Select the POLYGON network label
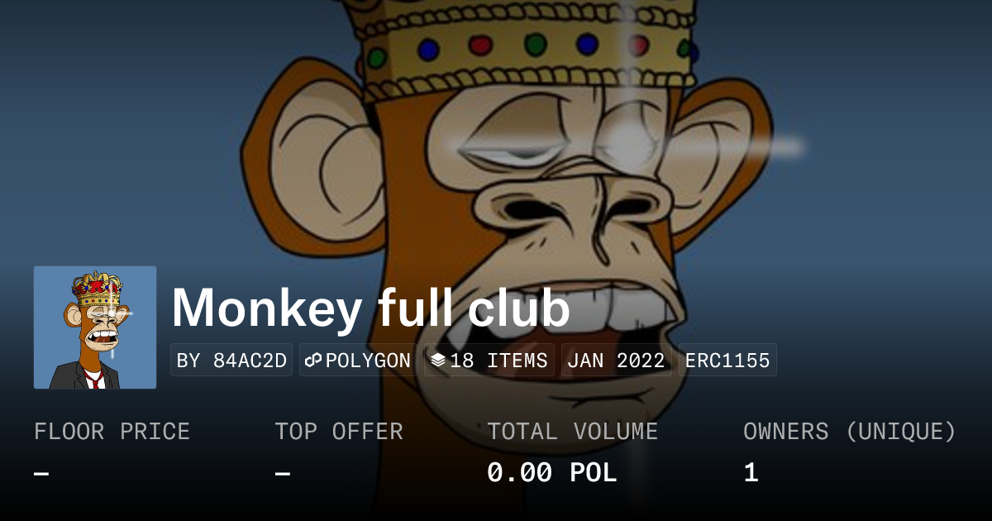Image resolution: width=992 pixels, height=521 pixels. (368, 361)
